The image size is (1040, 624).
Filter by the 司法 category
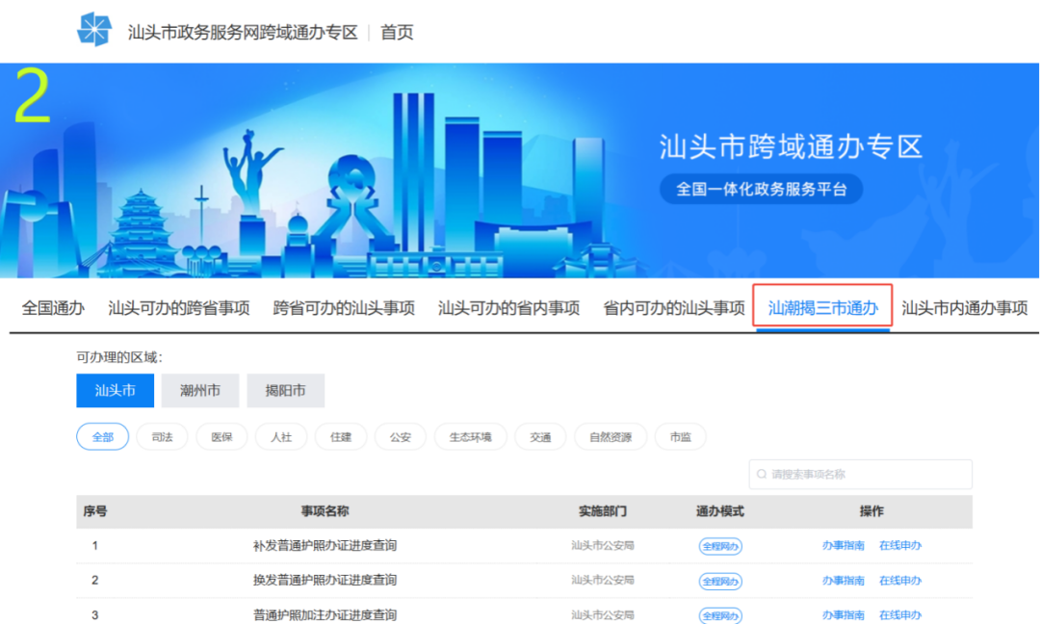tap(163, 437)
